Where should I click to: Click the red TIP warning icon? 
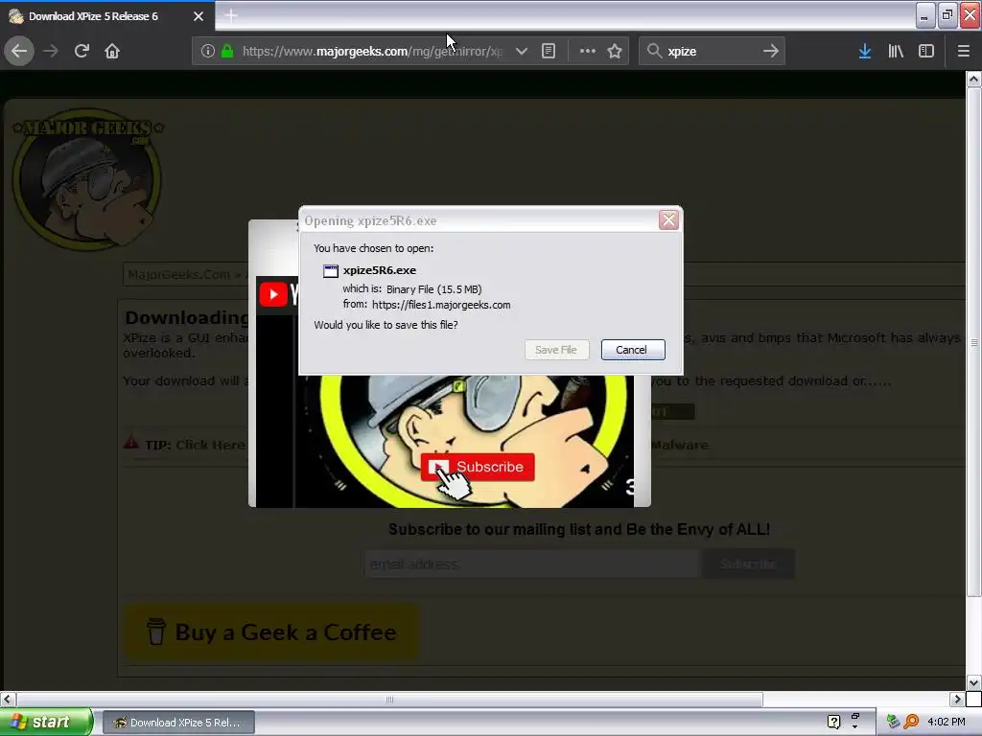click(130, 443)
